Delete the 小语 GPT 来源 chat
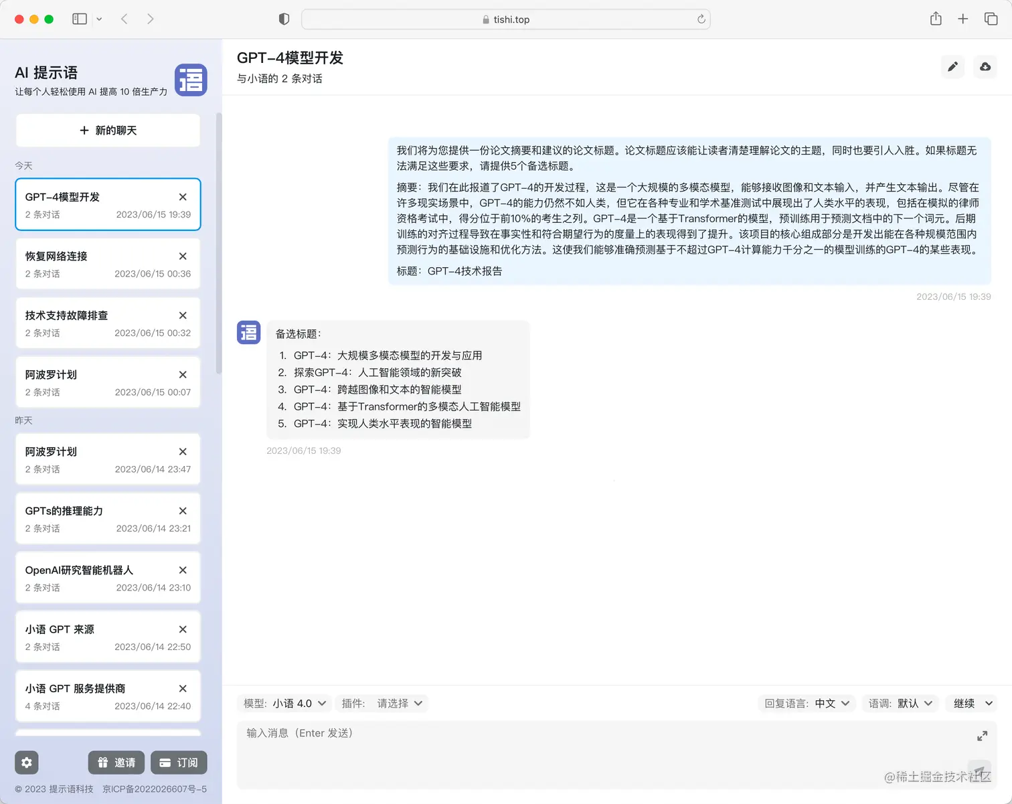 [x=183, y=629]
